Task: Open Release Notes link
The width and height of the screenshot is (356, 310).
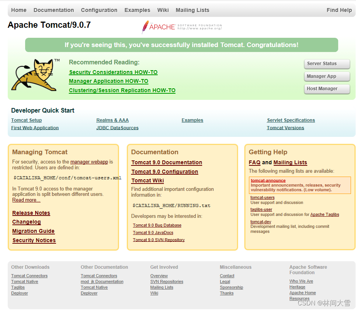Action: click(x=31, y=213)
